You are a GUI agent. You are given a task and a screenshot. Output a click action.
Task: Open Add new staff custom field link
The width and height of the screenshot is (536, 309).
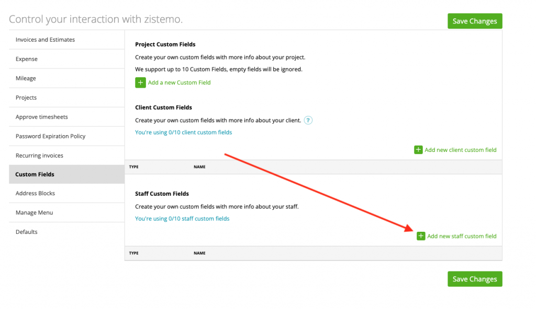(462, 236)
